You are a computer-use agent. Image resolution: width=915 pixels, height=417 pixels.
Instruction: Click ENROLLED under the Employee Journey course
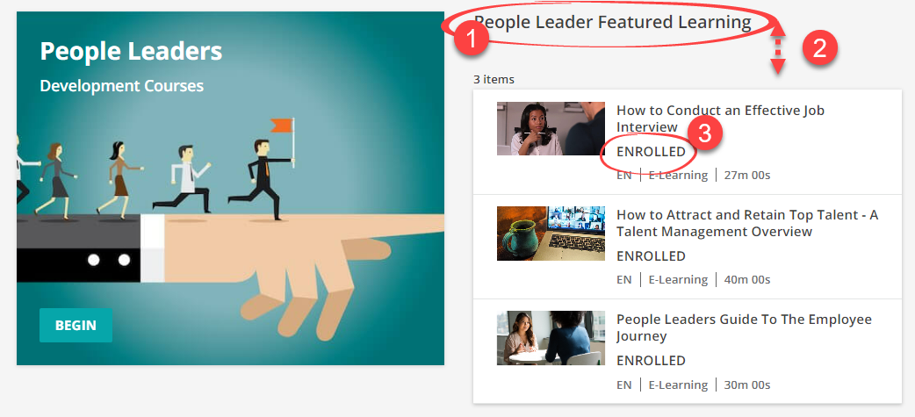(x=652, y=361)
